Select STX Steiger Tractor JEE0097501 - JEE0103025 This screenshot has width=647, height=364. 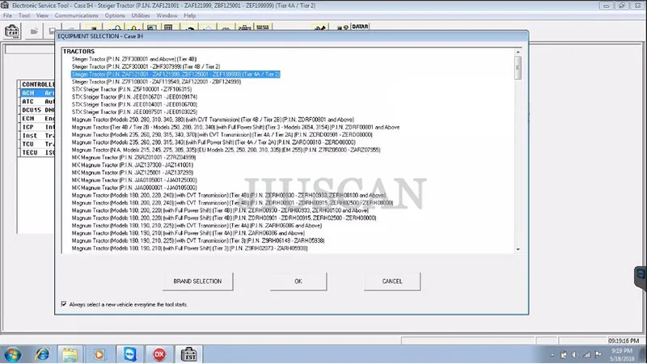pos(134,112)
